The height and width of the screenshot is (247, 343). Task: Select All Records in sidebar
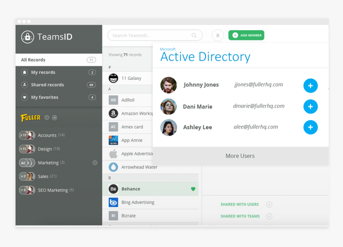(59, 60)
